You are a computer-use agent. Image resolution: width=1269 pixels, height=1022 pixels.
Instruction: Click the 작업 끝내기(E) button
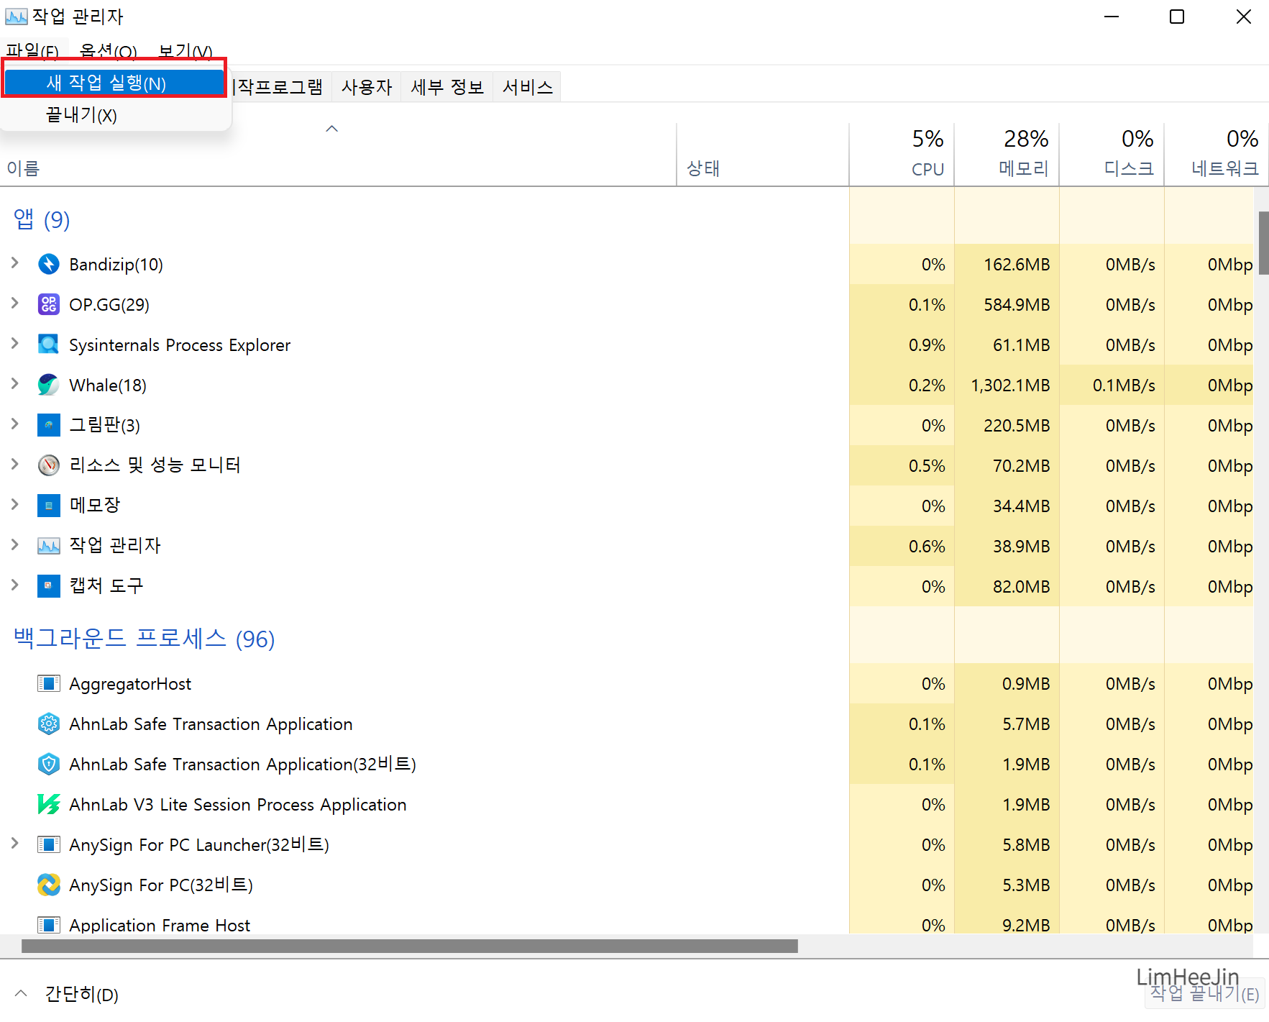1205,993
